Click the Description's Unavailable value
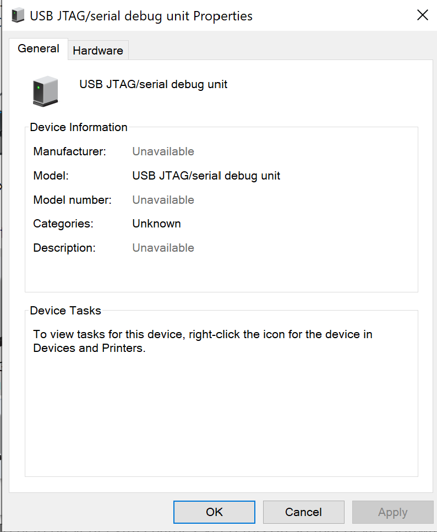Screen dimensions: 437x532 163,248
